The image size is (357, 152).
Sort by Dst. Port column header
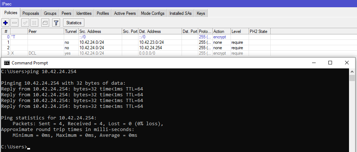pos(190,31)
